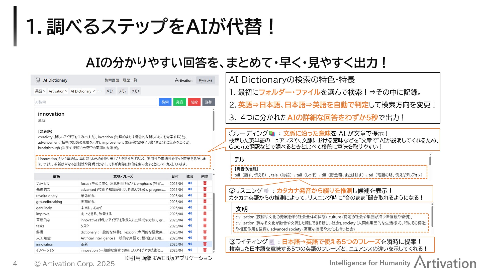The image size is (481, 270).
Task: Click the Artivation brand link in header
Action: click(x=184, y=80)
